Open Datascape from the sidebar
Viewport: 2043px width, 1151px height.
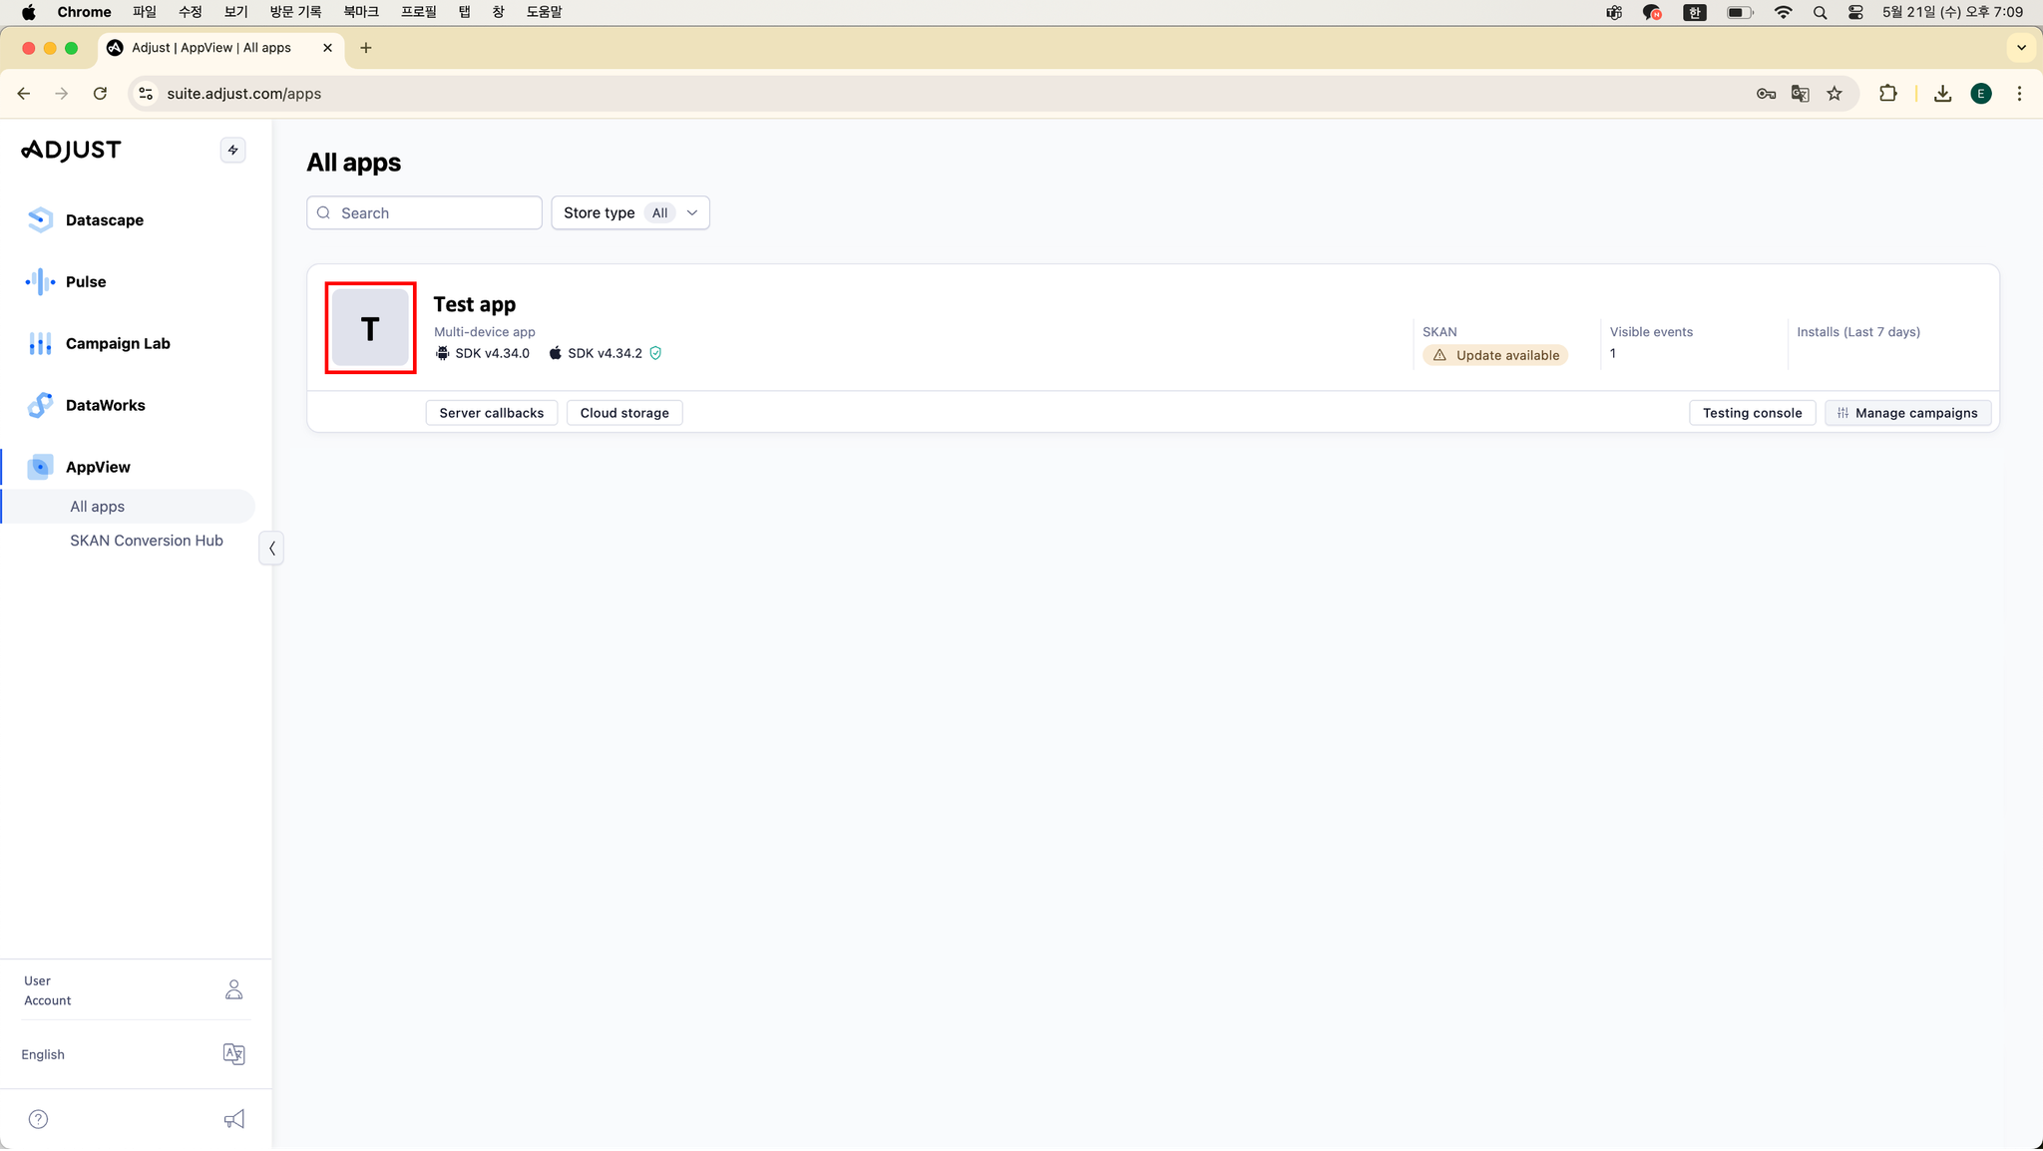(x=86, y=220)
